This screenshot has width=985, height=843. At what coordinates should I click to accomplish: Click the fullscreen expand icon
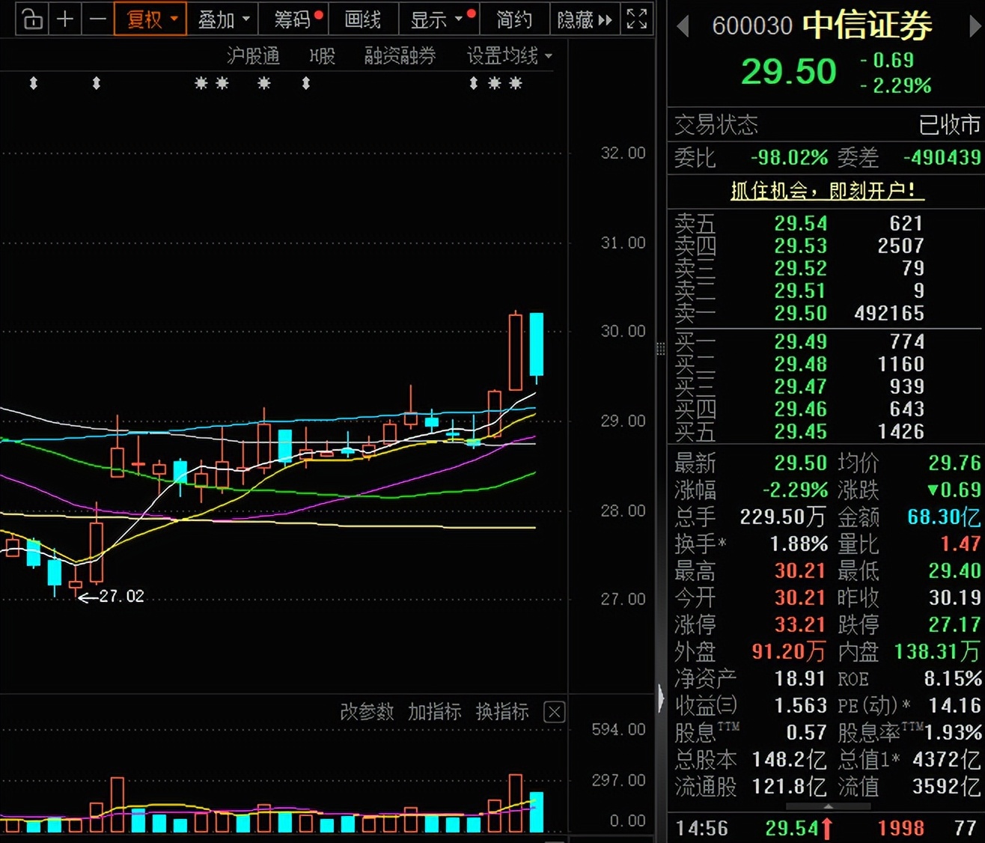pos(636,19)
